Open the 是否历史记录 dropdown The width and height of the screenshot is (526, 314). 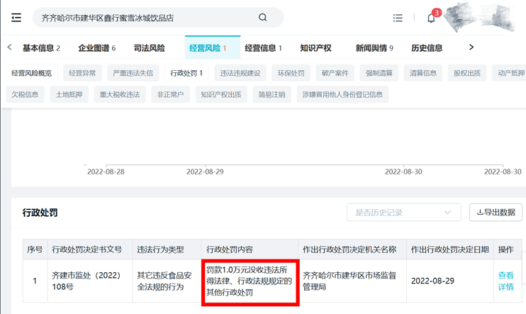pos(404,213)
